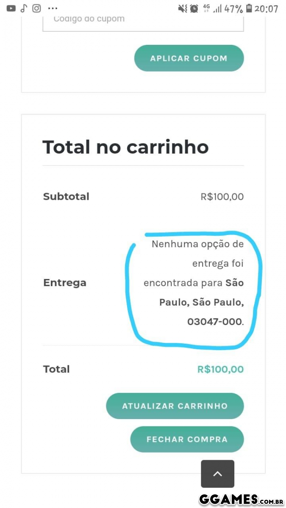Screen dimensions: 286x508
Task: Tap the muted sound status icon
Action: click(x=182, y=8)
